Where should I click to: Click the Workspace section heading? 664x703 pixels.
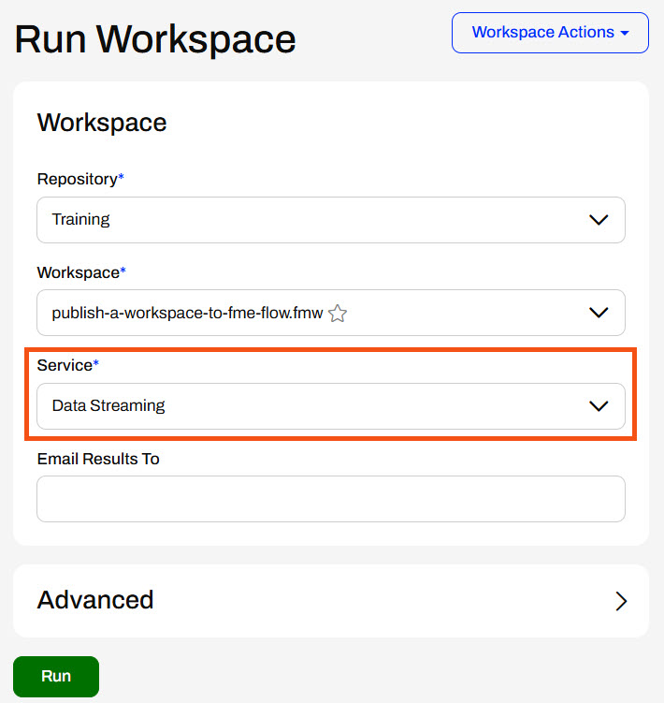(x=102, y=123)
